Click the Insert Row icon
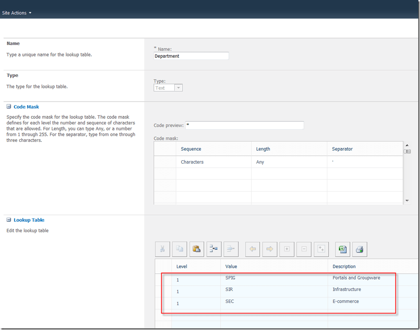The image size is (420, 330). coord(214,249)
